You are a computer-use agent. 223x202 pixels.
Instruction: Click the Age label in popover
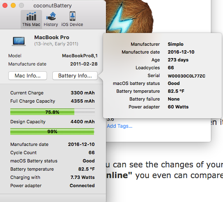155,60
